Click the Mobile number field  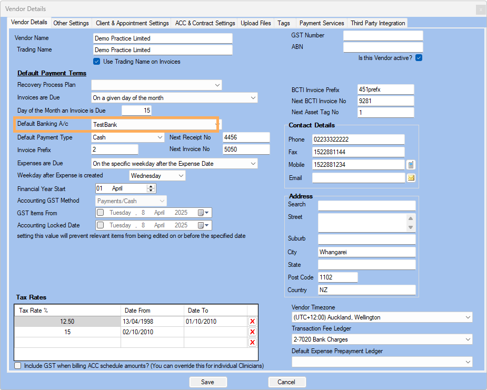click(x=359, y=165)
